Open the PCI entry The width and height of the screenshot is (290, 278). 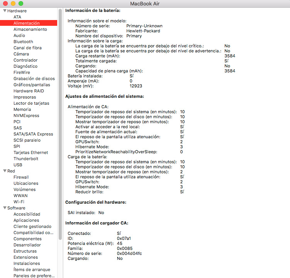point(17,122)
